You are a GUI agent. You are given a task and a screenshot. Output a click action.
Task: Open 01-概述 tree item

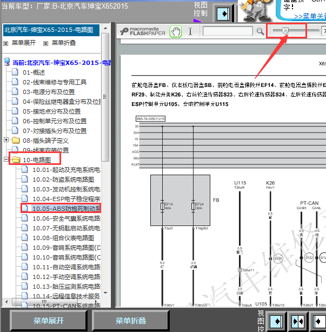(34, 72)
